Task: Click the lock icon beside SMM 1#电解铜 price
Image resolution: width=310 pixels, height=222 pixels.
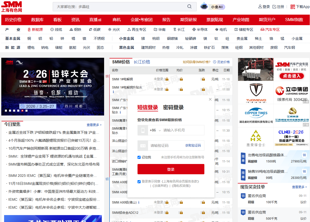Action: point(167,79)
